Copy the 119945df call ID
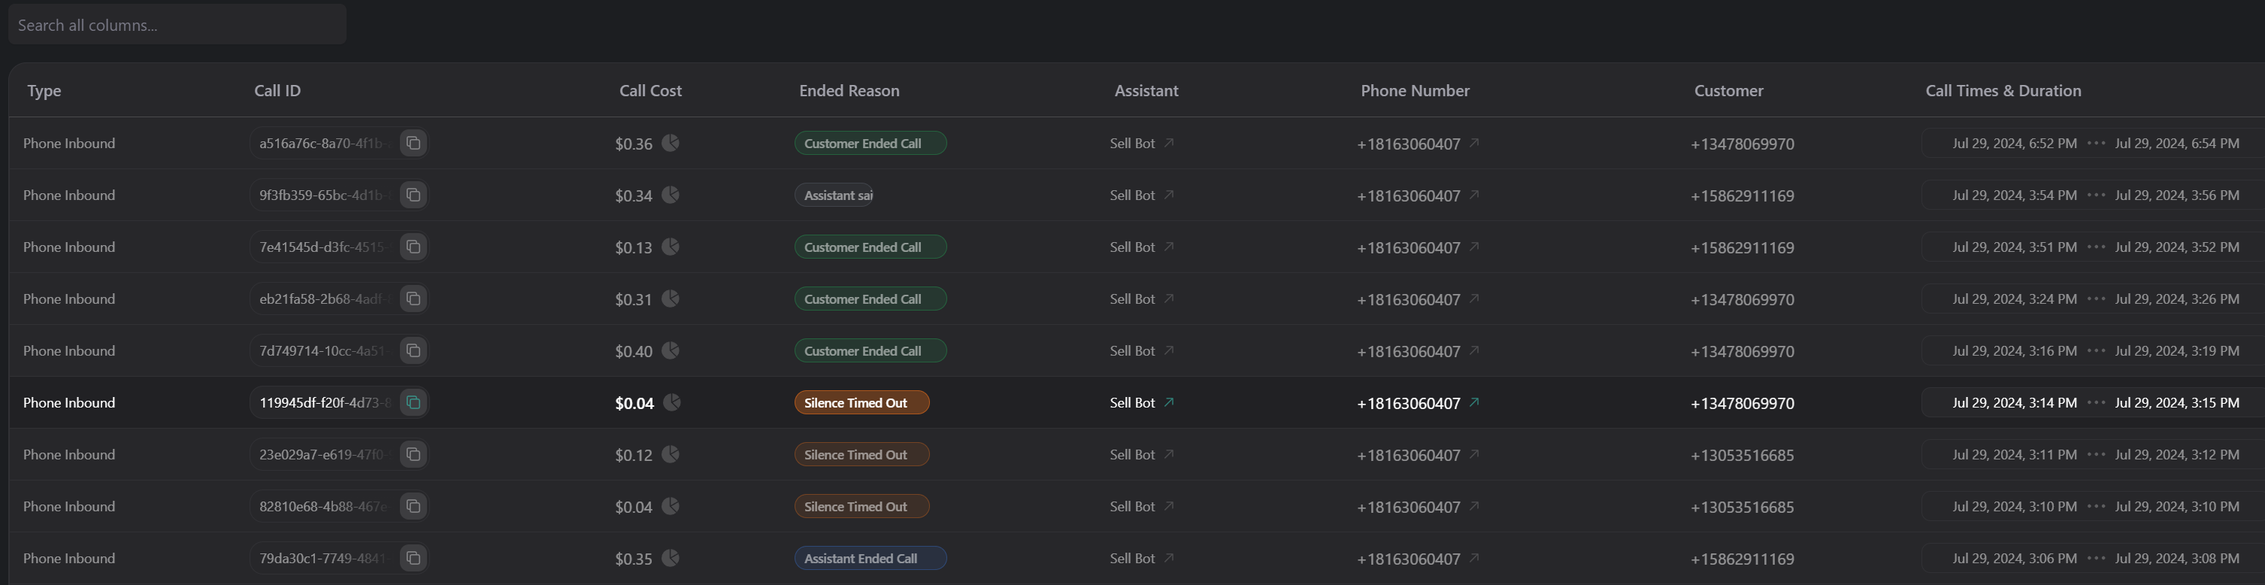Screen dimensions: 2265x585 coord(413,402)
